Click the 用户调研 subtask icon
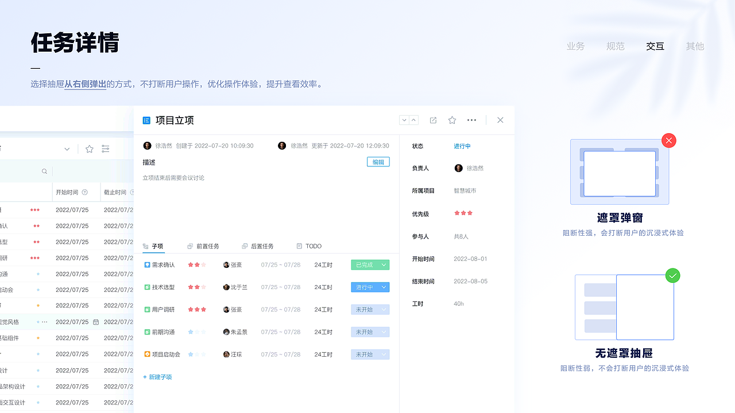The image size is (735, 413). [x=147, y=310]
